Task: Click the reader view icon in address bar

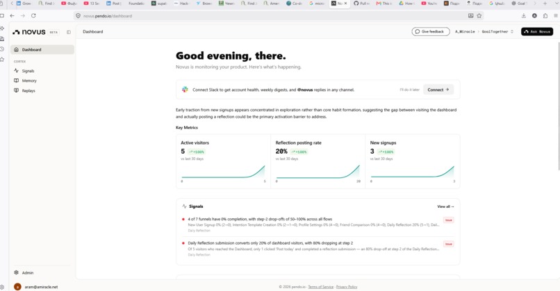Action: 470,16
